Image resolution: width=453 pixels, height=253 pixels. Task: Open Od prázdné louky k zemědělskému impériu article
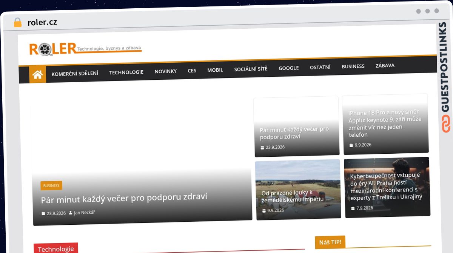293,196
